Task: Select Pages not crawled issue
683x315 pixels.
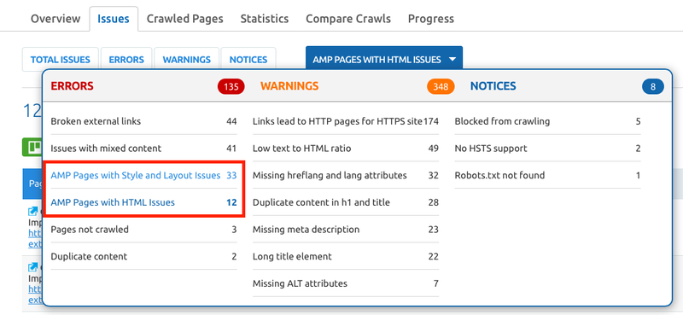Action: tap(143, 229)
